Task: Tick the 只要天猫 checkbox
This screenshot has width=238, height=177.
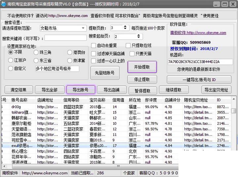Action: click(x=132, y=54)
